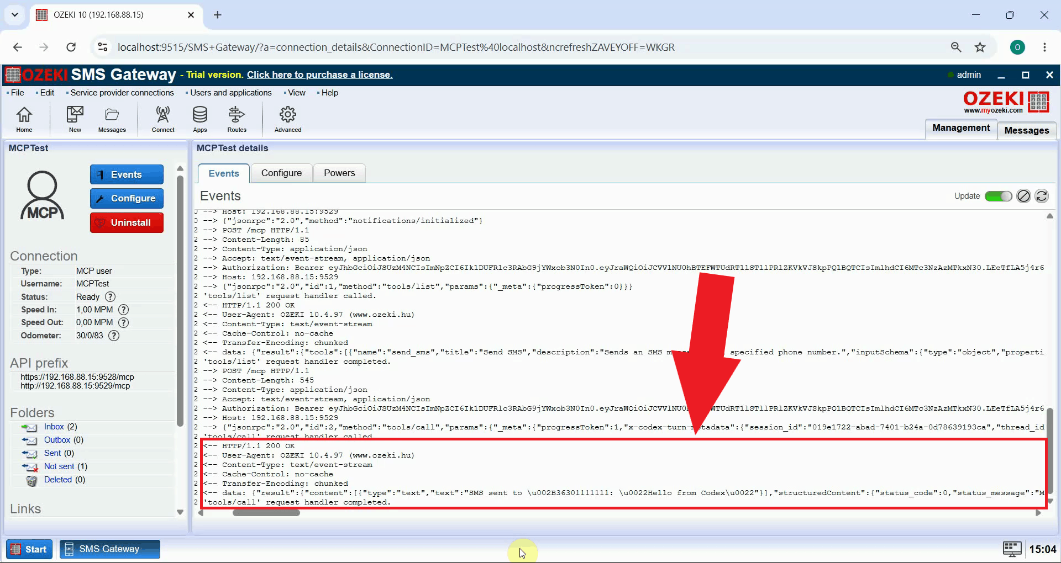1061x563 pixels.
Task: Click SMS Gateway taskbar item
Action: tap(109, 549)
